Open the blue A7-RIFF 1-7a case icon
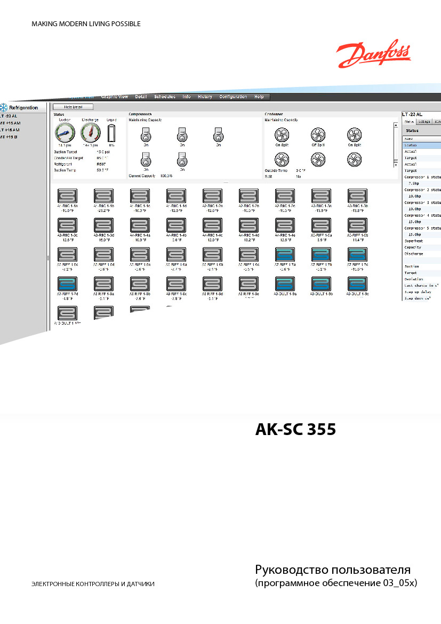 285,254
